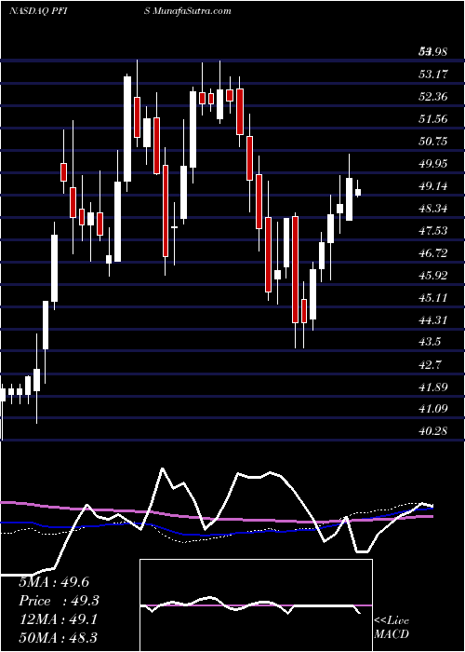Click the 41.09 price axis label
This screenshot has height=652, width=465.
click(433, 409)
